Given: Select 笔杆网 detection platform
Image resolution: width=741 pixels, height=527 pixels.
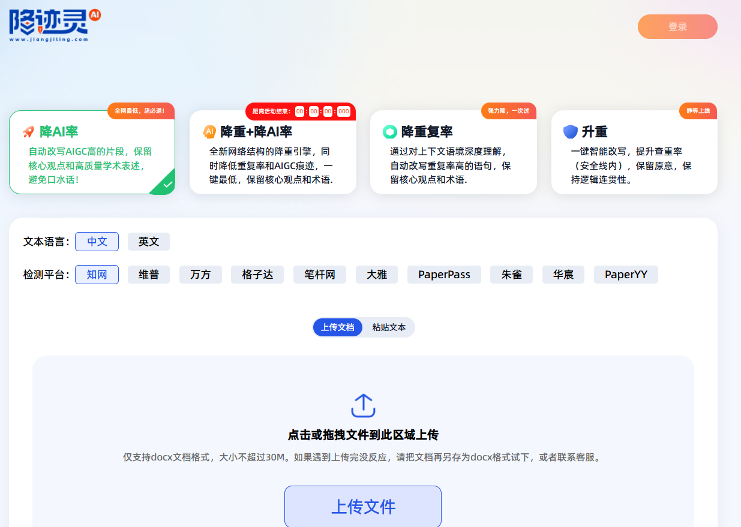Looking at the screenshot, I should [320, 275].
